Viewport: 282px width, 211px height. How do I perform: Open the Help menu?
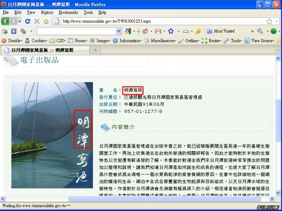pyautogui.click(x=102, y=12)
